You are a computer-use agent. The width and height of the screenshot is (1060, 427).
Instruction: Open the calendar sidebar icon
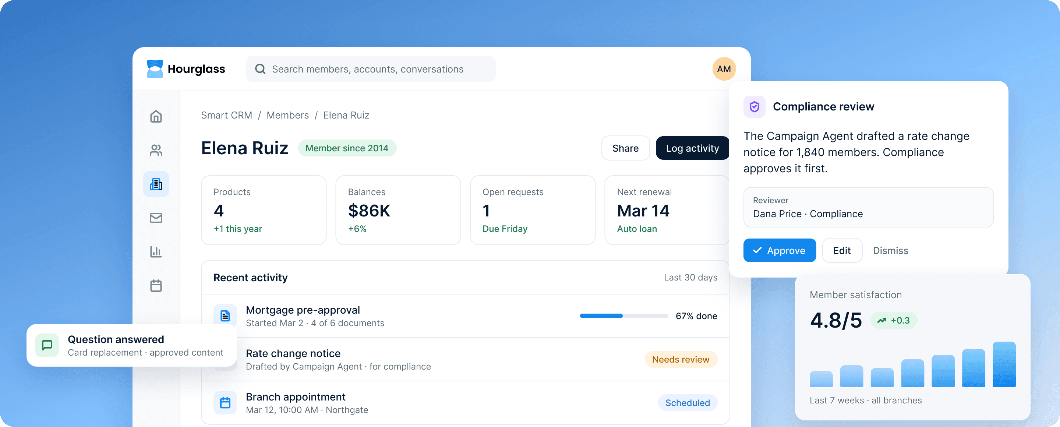(156, 286)
